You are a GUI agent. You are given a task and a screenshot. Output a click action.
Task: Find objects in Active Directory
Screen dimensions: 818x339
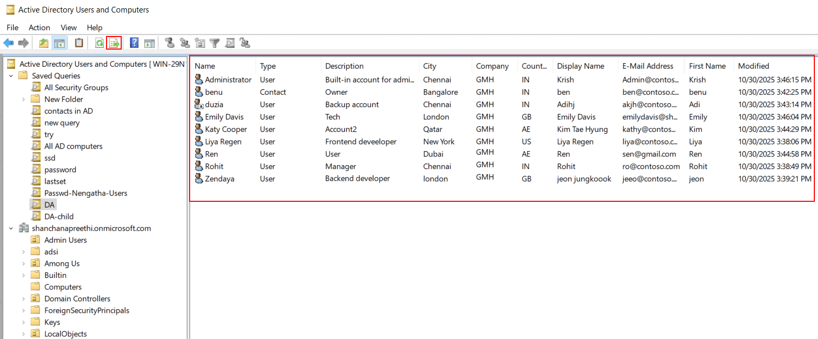[x=230, y=43]
